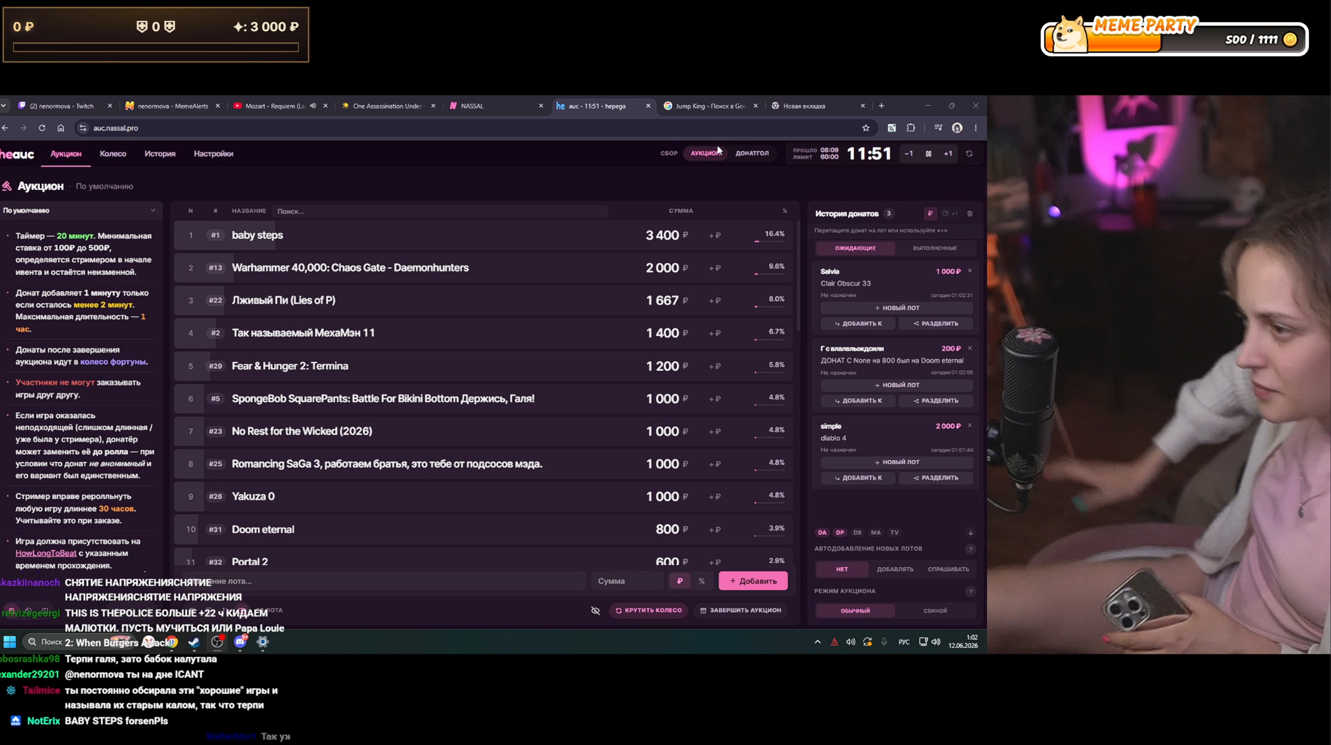Open OBS Studio from the taskbar
Viewport: 1331px width, 745px height.
coord(217,642)
